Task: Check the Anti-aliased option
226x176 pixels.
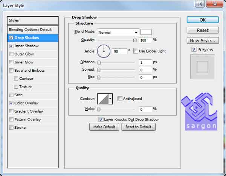Action: point(120,99)
